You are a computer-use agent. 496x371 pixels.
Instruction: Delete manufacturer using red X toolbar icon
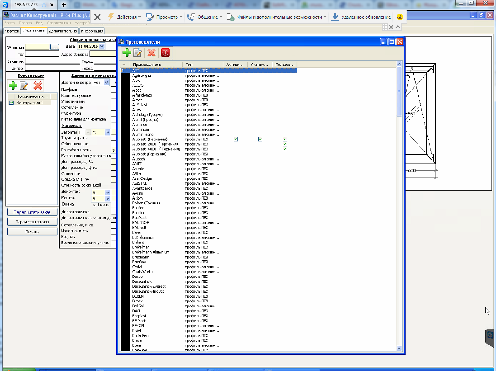tap(151, 53)
